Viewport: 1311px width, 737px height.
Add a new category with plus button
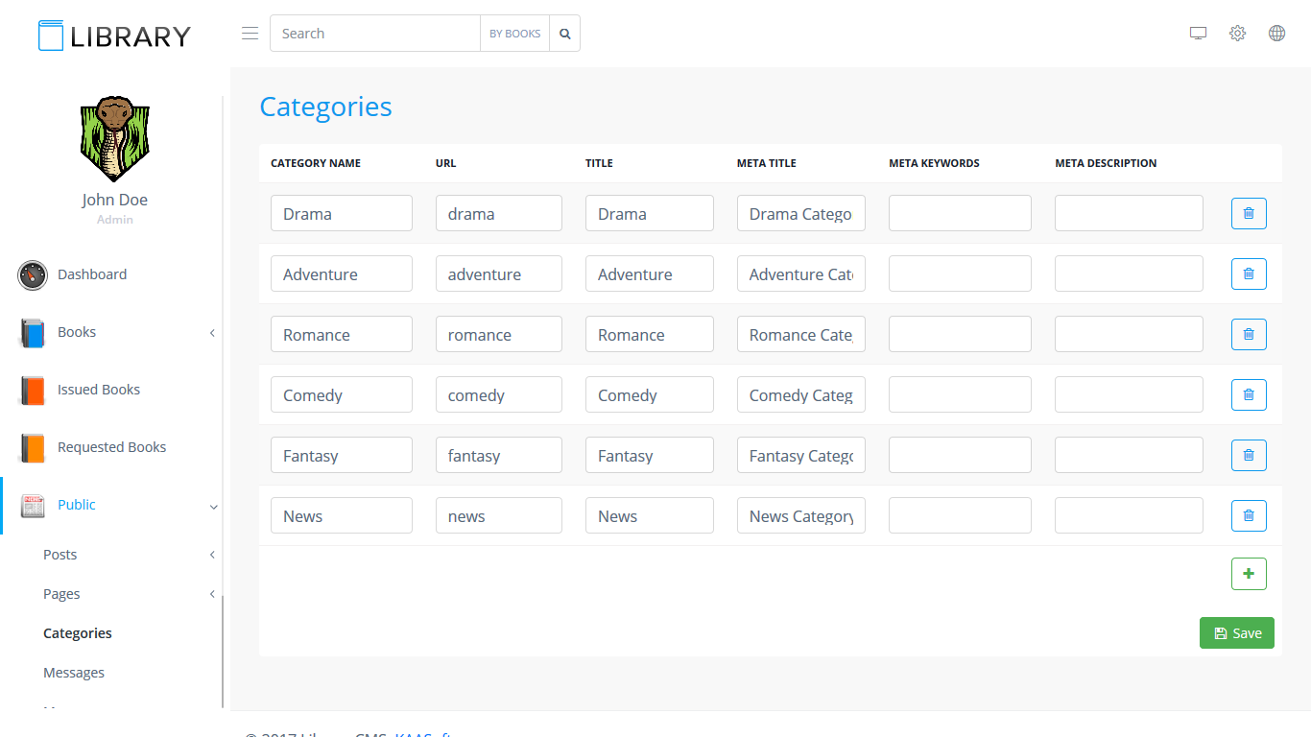coord(1249,574)
